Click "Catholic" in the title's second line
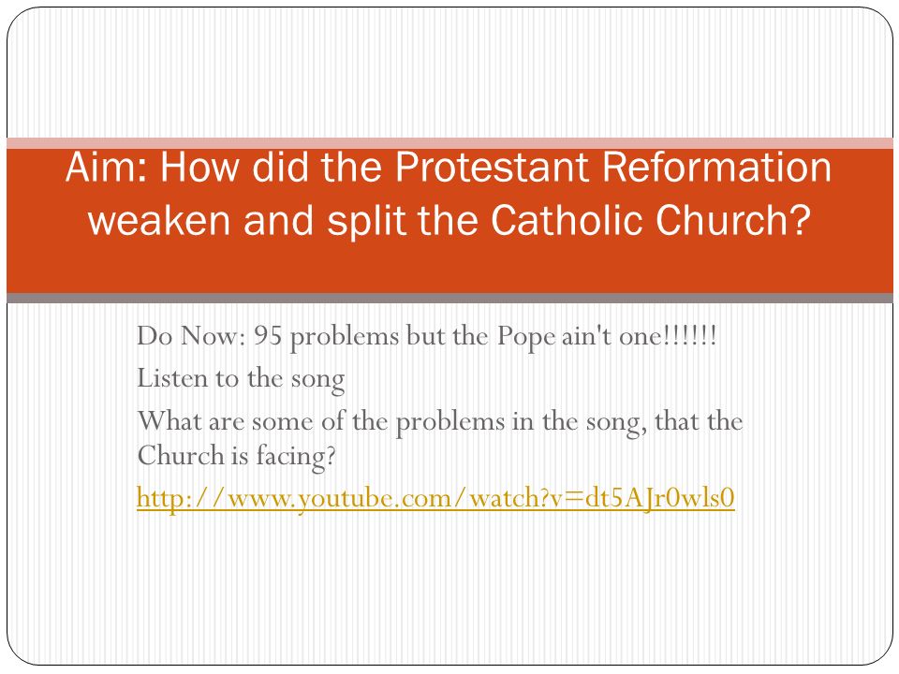This screenshot has height=674, width=899. 566,220
